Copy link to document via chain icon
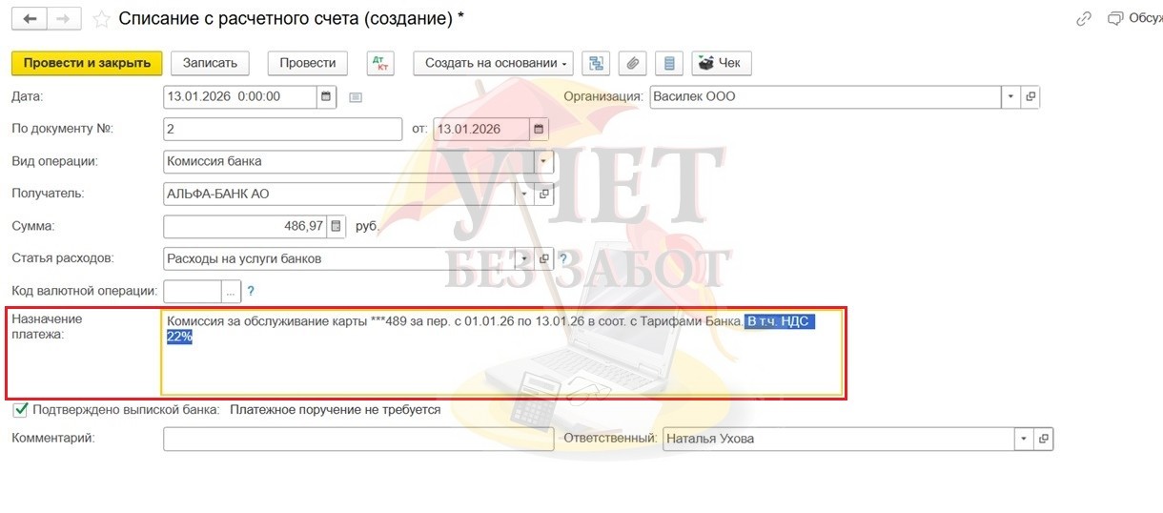Screen dimensions: 1163x513 (1083, 19)
